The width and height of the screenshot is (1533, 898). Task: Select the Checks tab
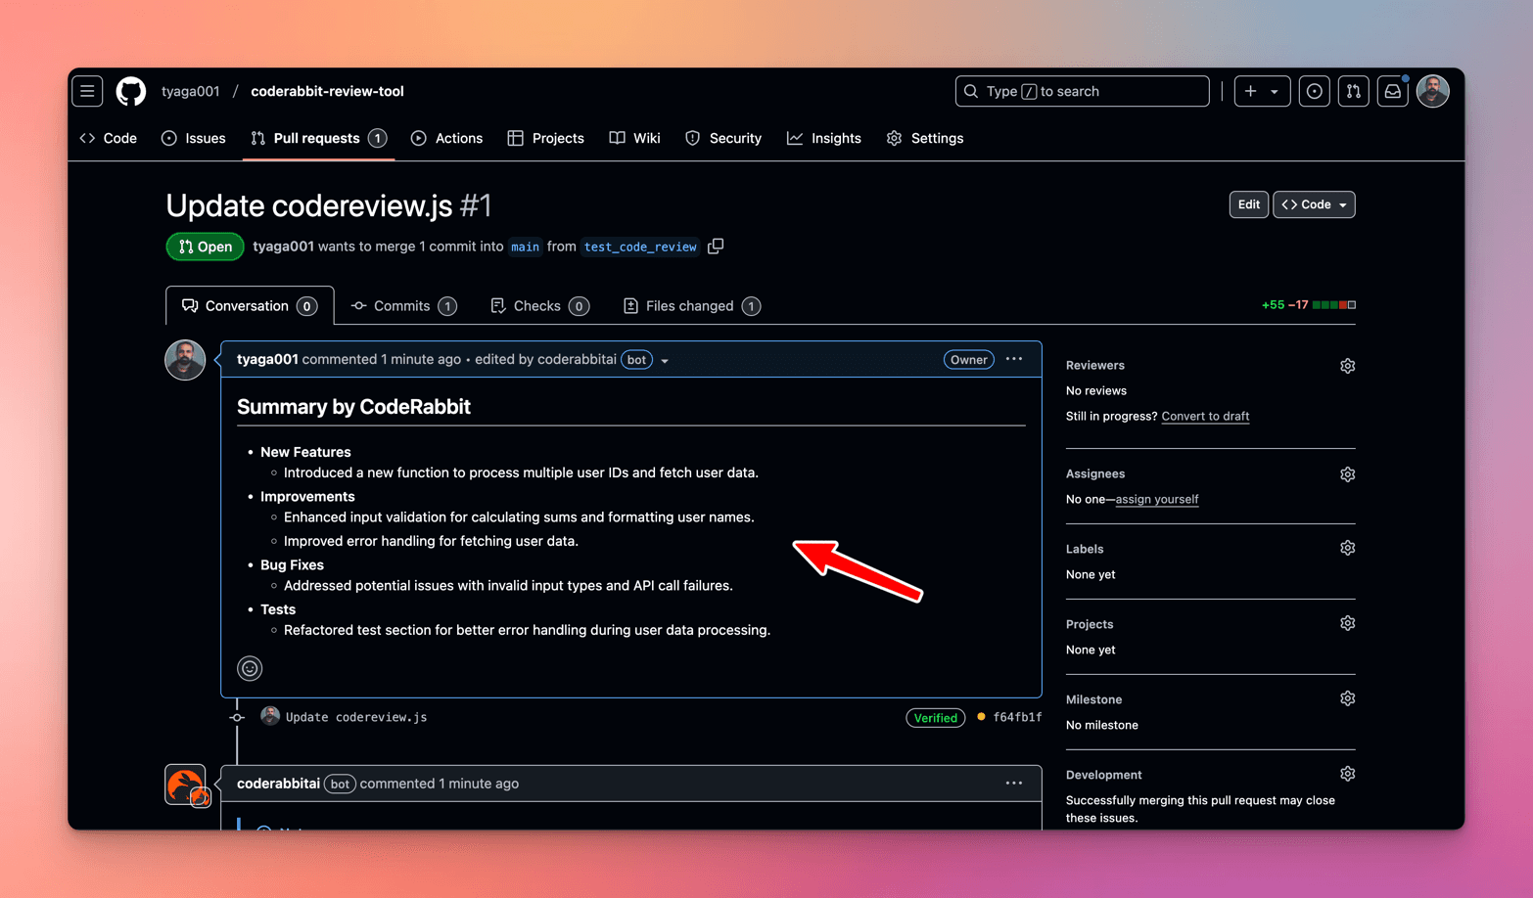(539, 306)
